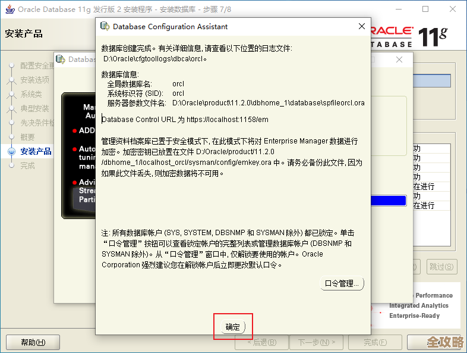Screen dimensions: 467x353
Task: Close the Oracle Database installer window
Action: click(x=453, y=9)
